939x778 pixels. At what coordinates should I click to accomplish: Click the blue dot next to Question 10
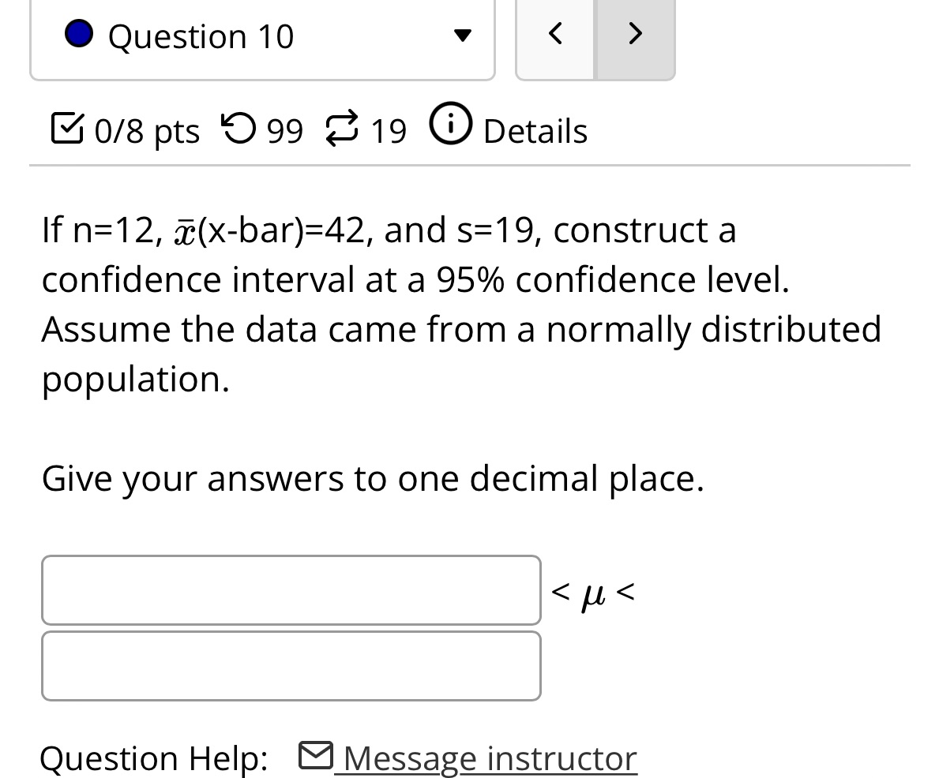point(79,34)
